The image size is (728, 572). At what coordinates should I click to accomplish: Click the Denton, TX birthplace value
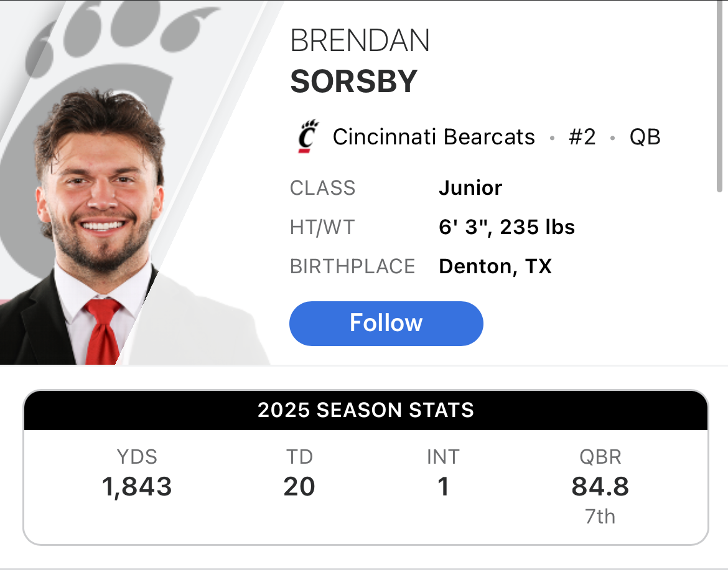click(495, 266)
